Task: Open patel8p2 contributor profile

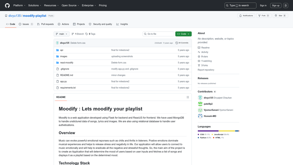Action: pyautogui.click(x=208, y=104)
